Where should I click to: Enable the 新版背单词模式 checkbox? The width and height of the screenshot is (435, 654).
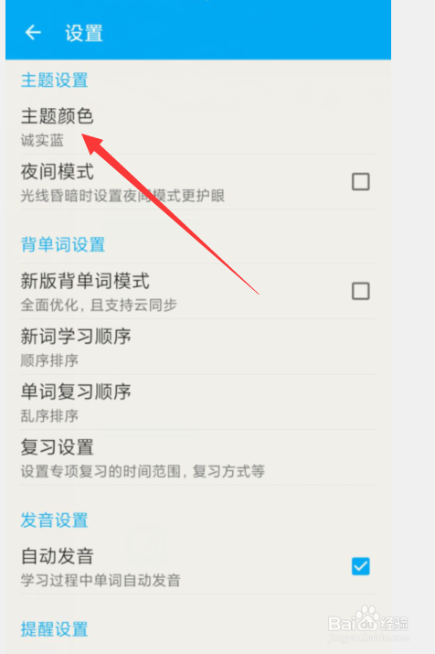pyautogui.click(x=360, y=291)
